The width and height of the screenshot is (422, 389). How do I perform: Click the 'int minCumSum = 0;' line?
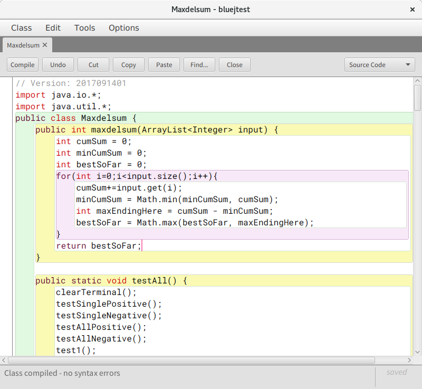101,153
